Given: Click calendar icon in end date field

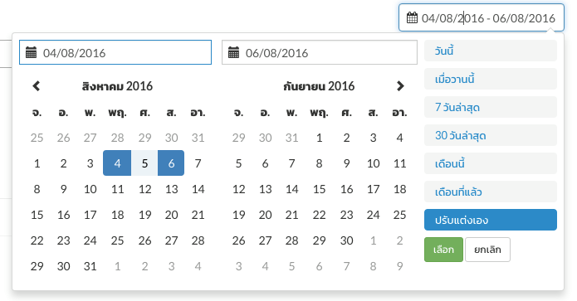Looking at the screenshot, I should pos(233,52).
